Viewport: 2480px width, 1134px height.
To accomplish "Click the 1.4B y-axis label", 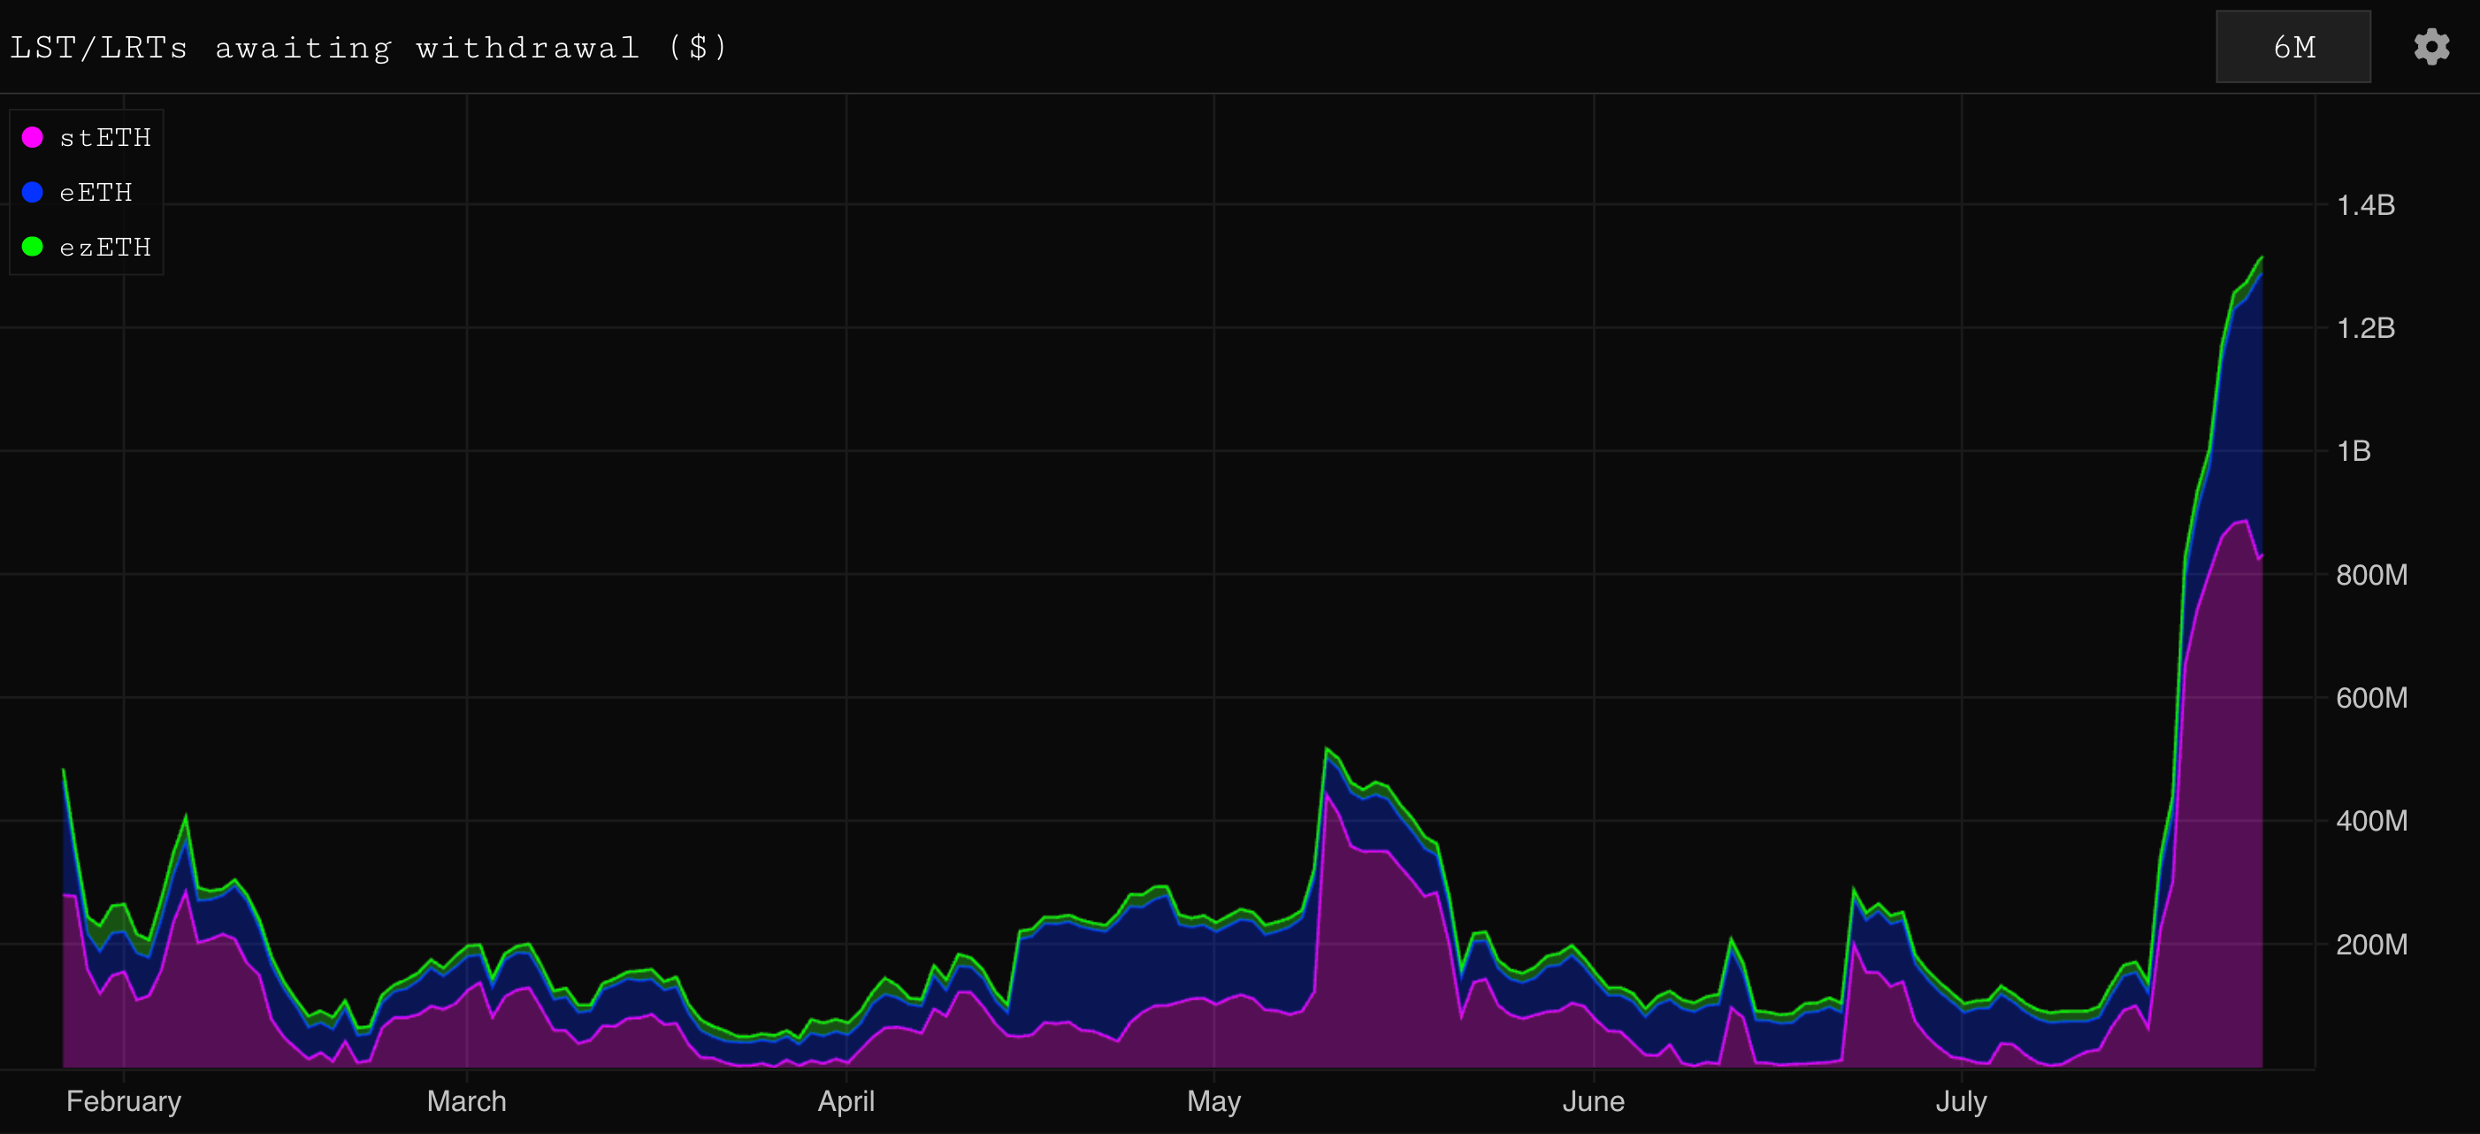I will click(2365, 205).
